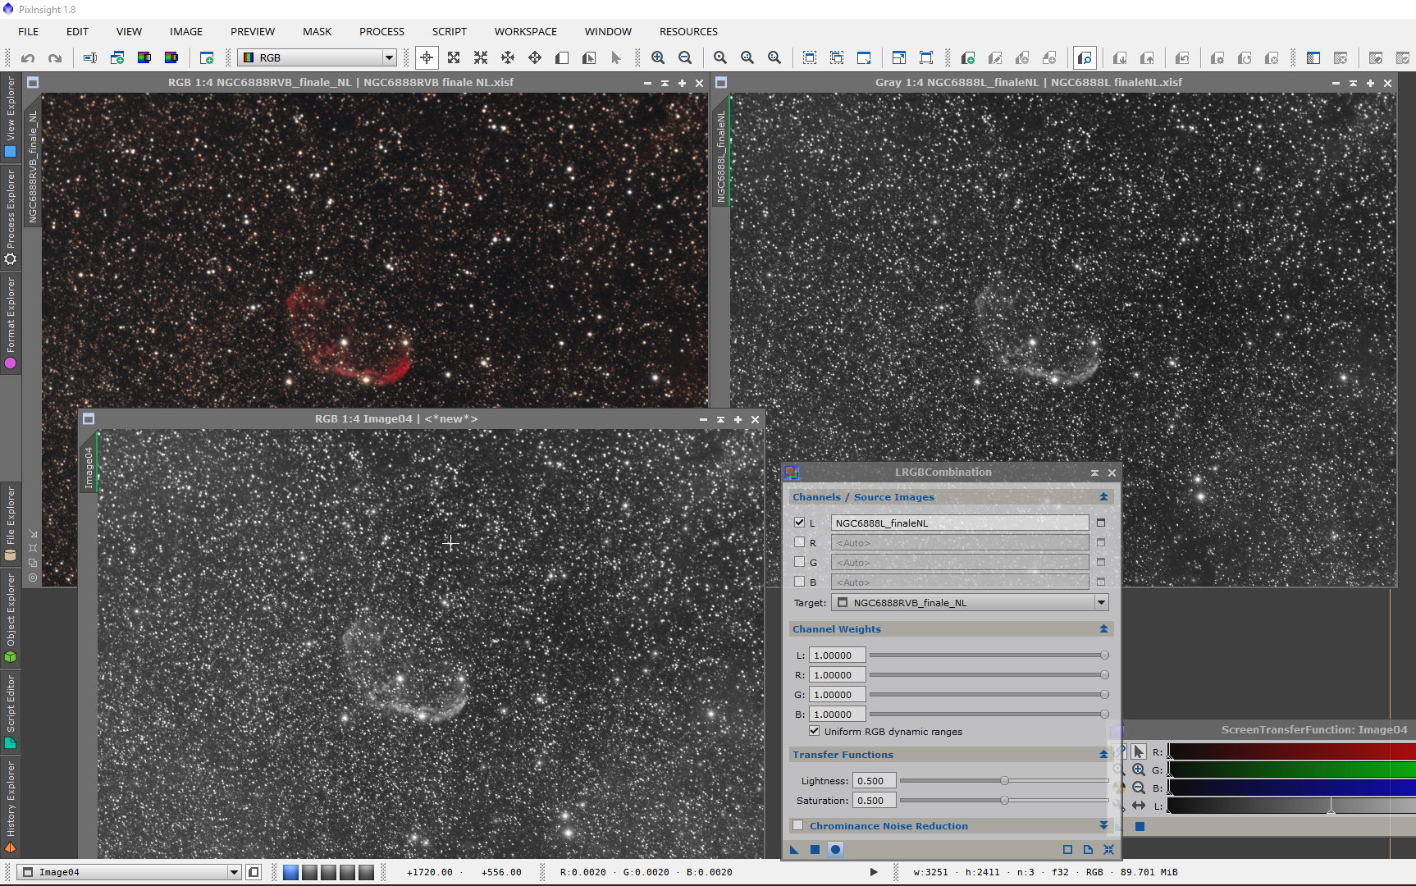Click the Lightness value field

tap(874, 780)
